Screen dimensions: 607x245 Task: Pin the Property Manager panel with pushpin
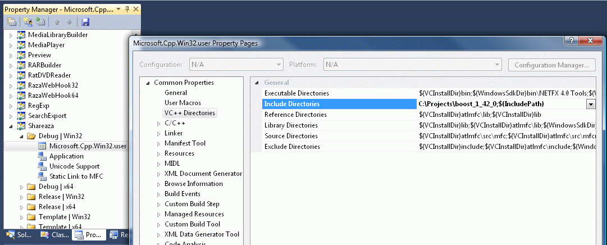(x=127, y=10)
